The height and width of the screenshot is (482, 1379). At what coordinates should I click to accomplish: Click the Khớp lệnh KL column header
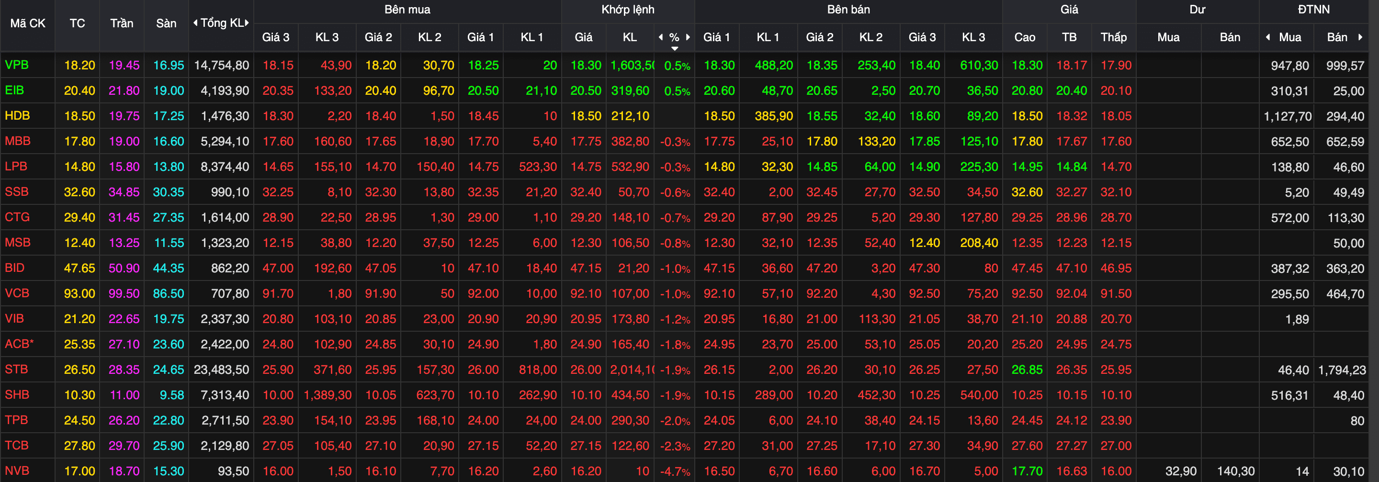[630, 37]
